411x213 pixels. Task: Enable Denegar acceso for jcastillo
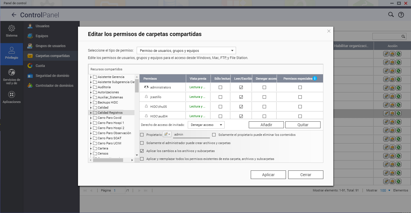point(264,97)
